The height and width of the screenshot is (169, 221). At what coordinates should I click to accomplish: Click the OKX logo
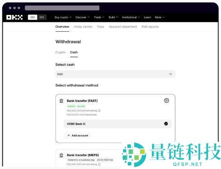14,17
